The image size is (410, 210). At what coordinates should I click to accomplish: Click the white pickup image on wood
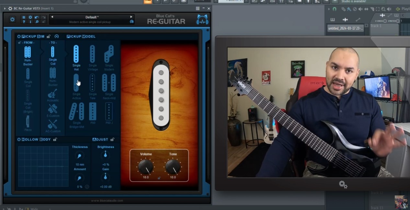pyautogui.click(x=161, y=95)
